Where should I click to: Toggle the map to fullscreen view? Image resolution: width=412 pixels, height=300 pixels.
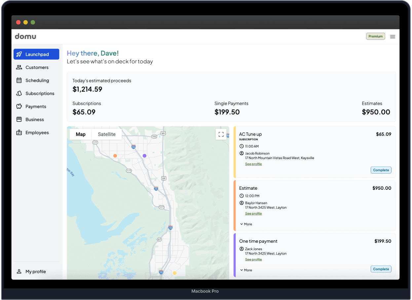(221, 134)
